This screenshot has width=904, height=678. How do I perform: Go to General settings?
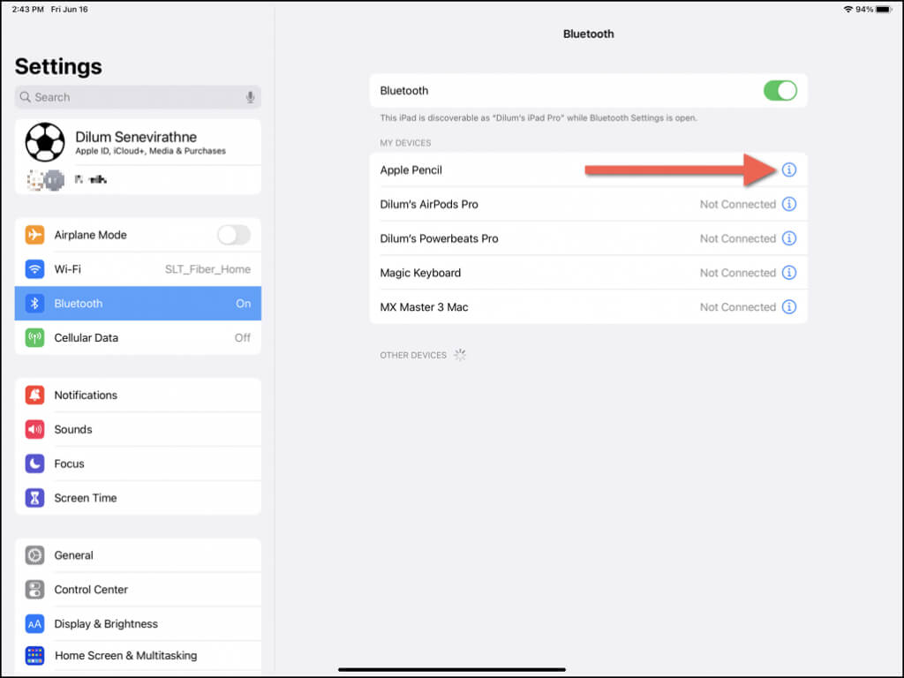138,555
